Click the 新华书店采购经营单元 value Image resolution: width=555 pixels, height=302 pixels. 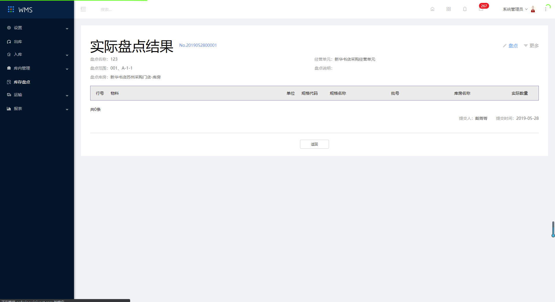pyautogui.click(x=355, y=59)
